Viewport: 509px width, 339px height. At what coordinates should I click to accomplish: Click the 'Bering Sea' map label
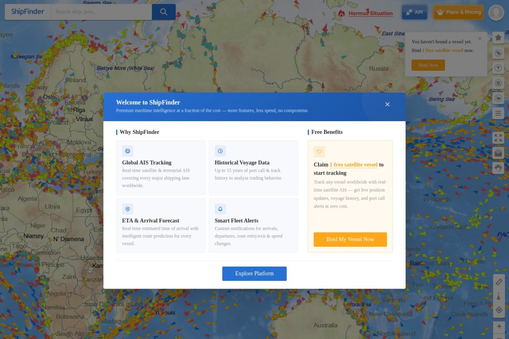(442, 100)
